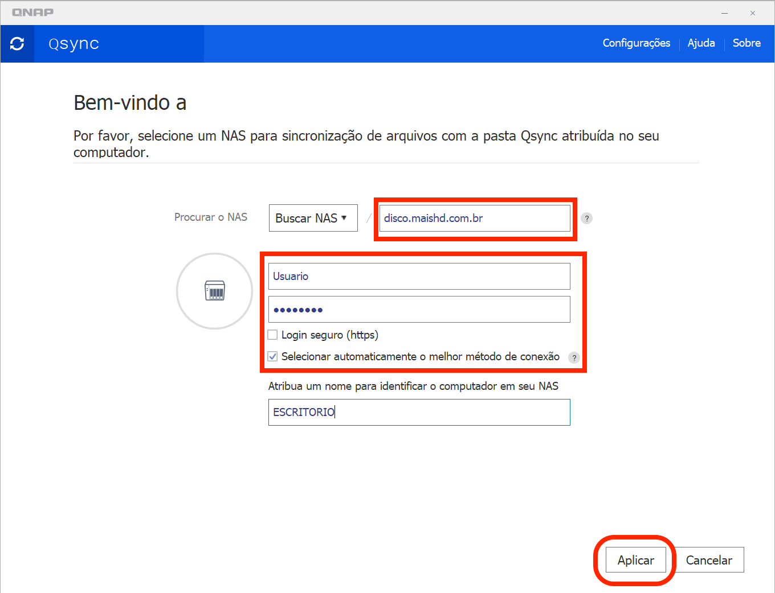Click the Qsync title in header
The width and height of the screenshot is (775, 593).
(x=74, y=44)
